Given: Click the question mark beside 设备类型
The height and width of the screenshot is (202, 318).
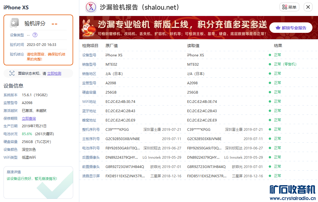Looking at the screenshot, I should coord(35,35).
